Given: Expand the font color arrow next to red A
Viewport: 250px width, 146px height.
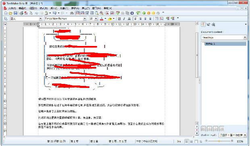Looking at the screenshot, I should point(105,19).
